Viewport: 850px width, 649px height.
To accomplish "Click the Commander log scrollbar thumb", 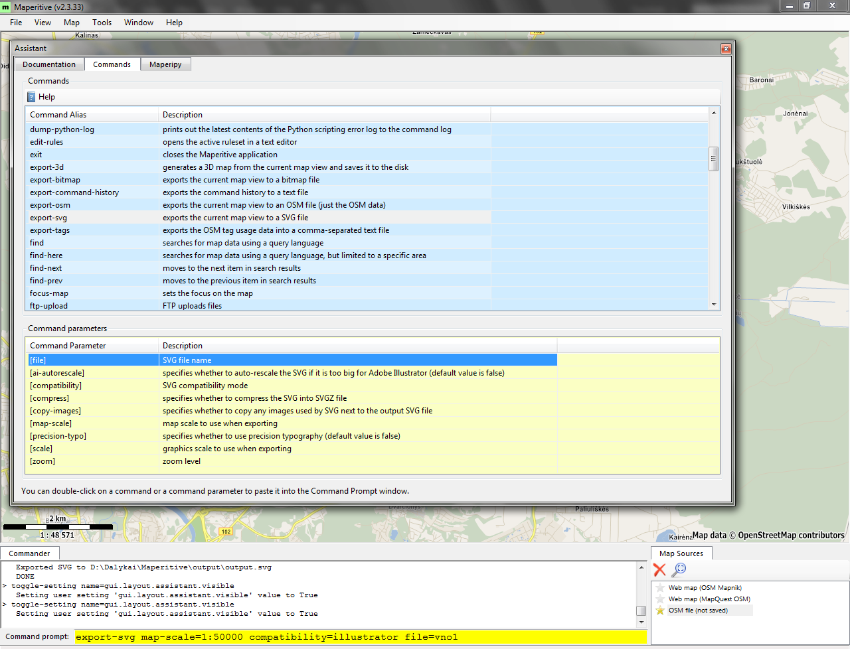I will point(641,611).
